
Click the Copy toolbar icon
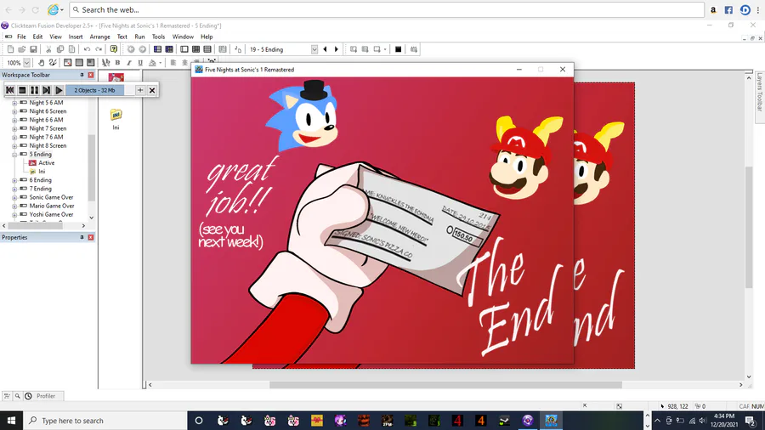pos(60,49)
